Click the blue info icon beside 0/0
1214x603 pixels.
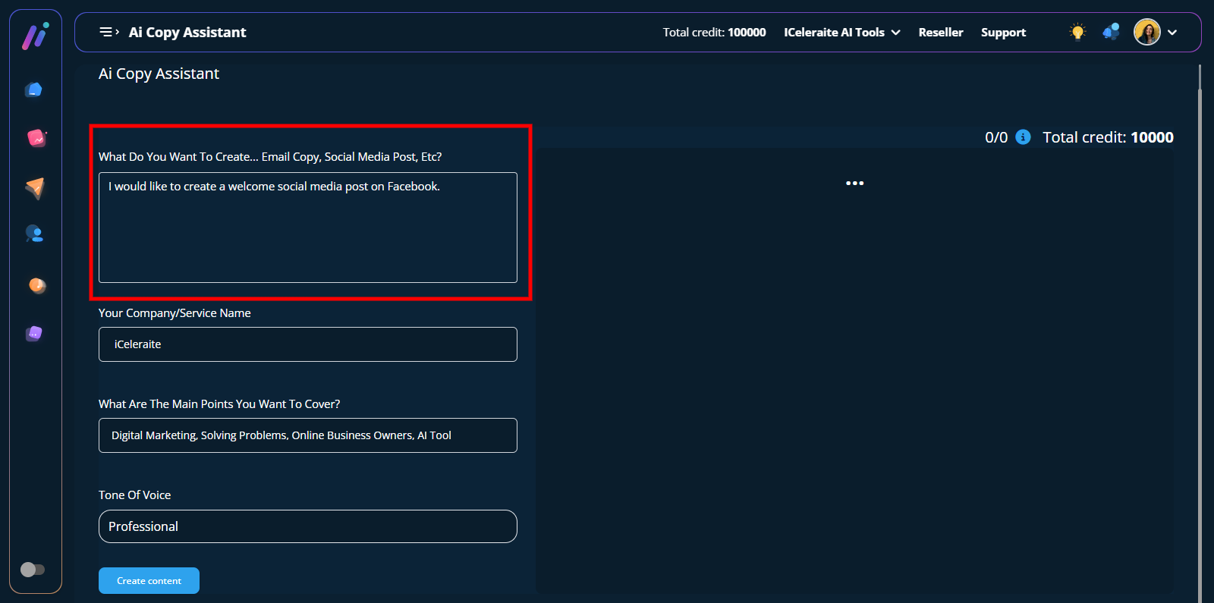pyautogui.click(x=1023, y=137)
